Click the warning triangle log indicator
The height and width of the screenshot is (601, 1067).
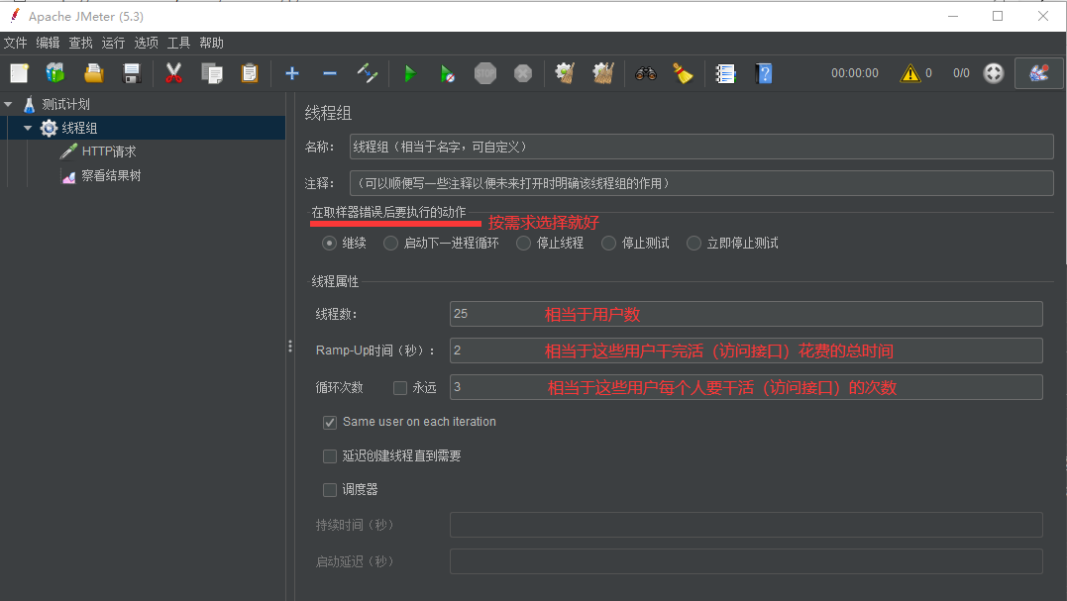tap(909, 73)
